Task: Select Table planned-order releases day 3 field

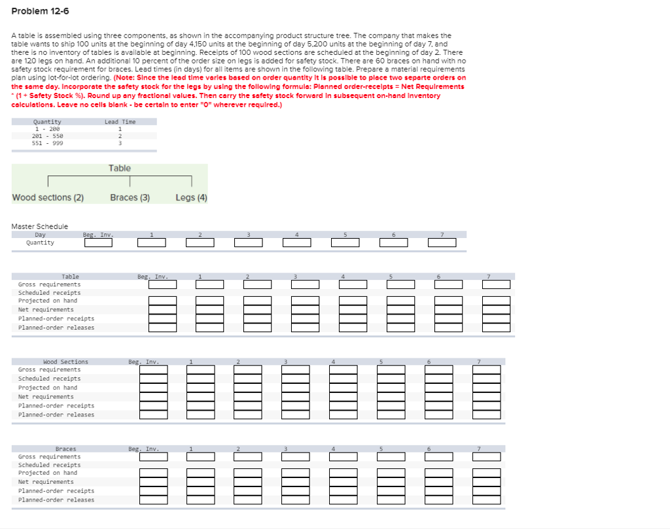Action: pyautogui.click(x=305, y=328)
